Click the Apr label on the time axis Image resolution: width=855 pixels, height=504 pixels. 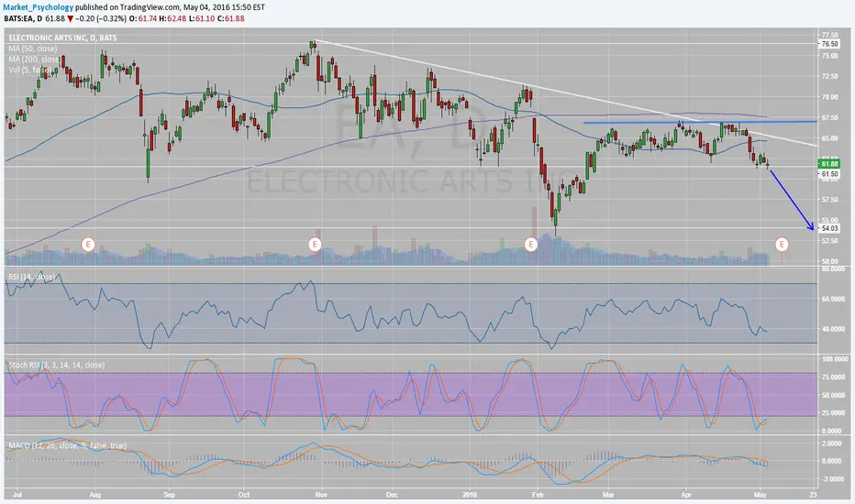tap(686, 495)
